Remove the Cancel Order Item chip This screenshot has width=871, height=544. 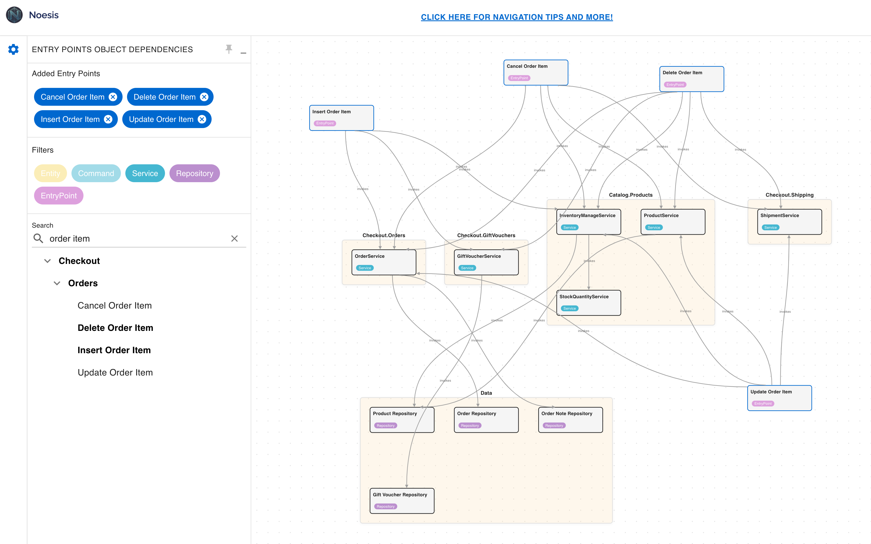[x=113, y=97]
